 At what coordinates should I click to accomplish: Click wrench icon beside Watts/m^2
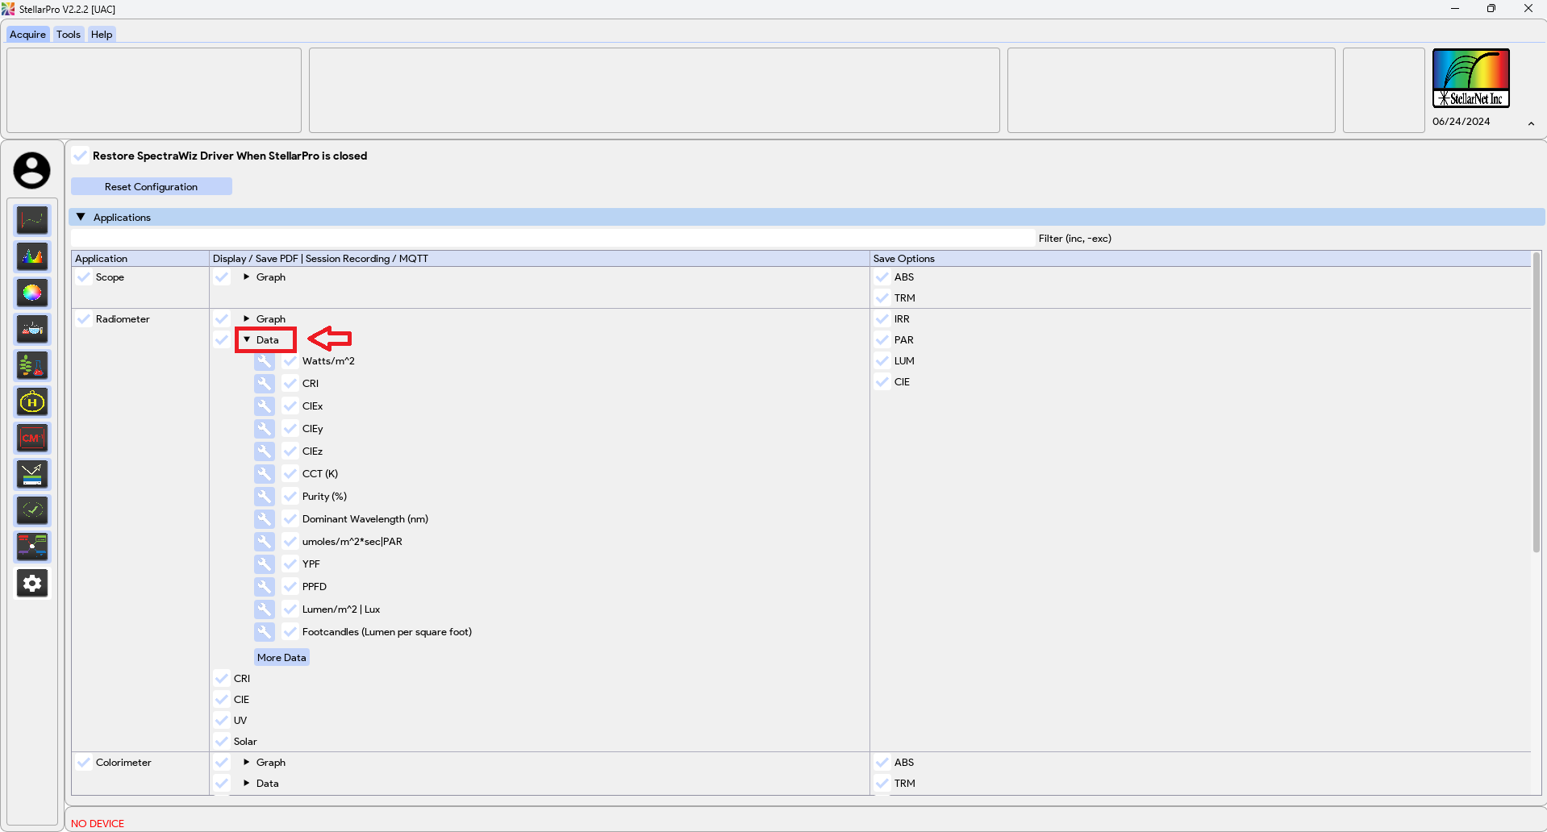pyautogui.click(x=264, y=361)
